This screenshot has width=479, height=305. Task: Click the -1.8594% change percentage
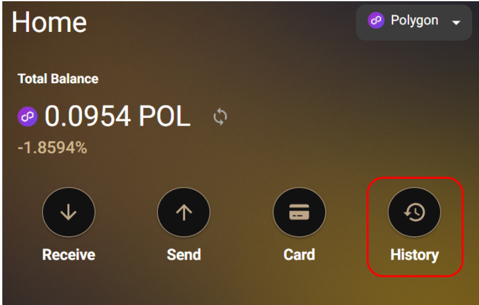click(x=52, y=147)
